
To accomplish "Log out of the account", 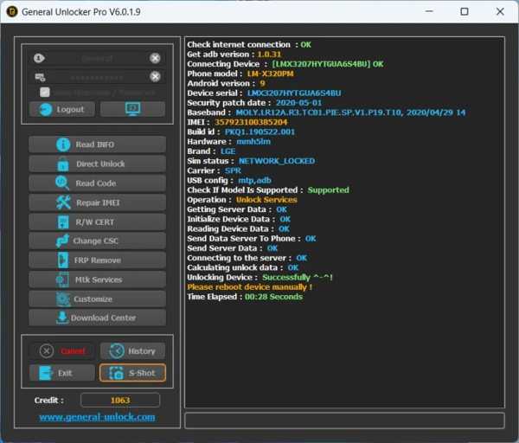I will point(62,109).
